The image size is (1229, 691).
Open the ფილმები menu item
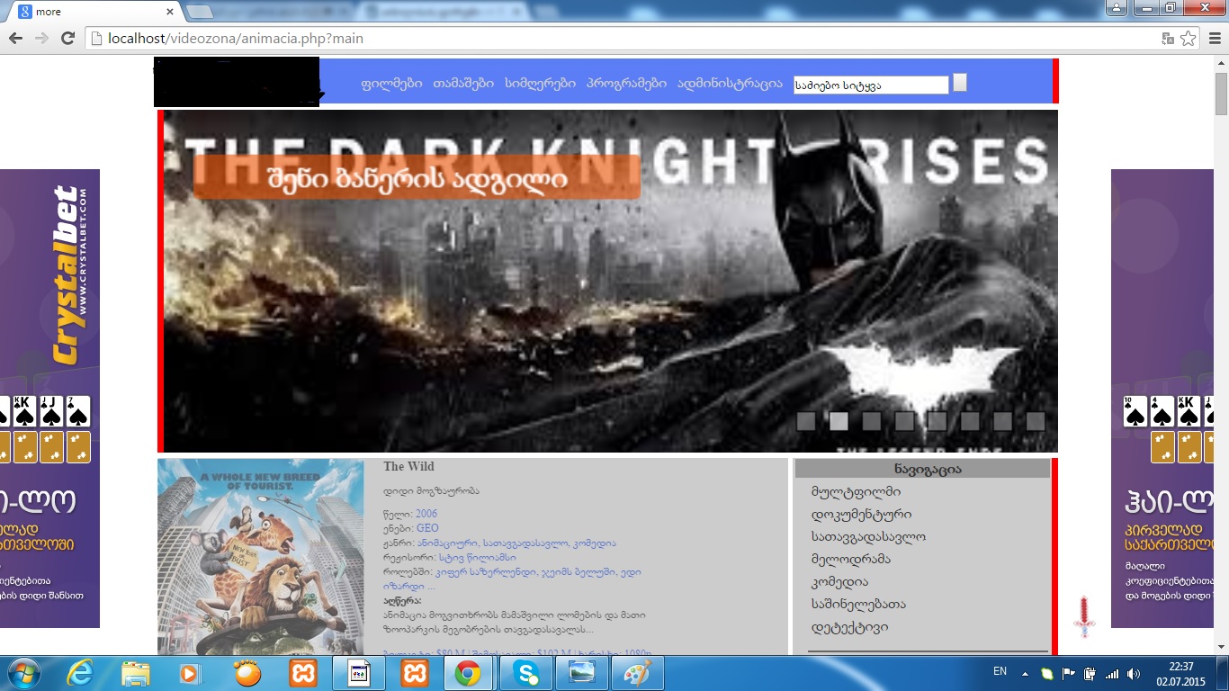pyautogui.click(x=391, y=83)
